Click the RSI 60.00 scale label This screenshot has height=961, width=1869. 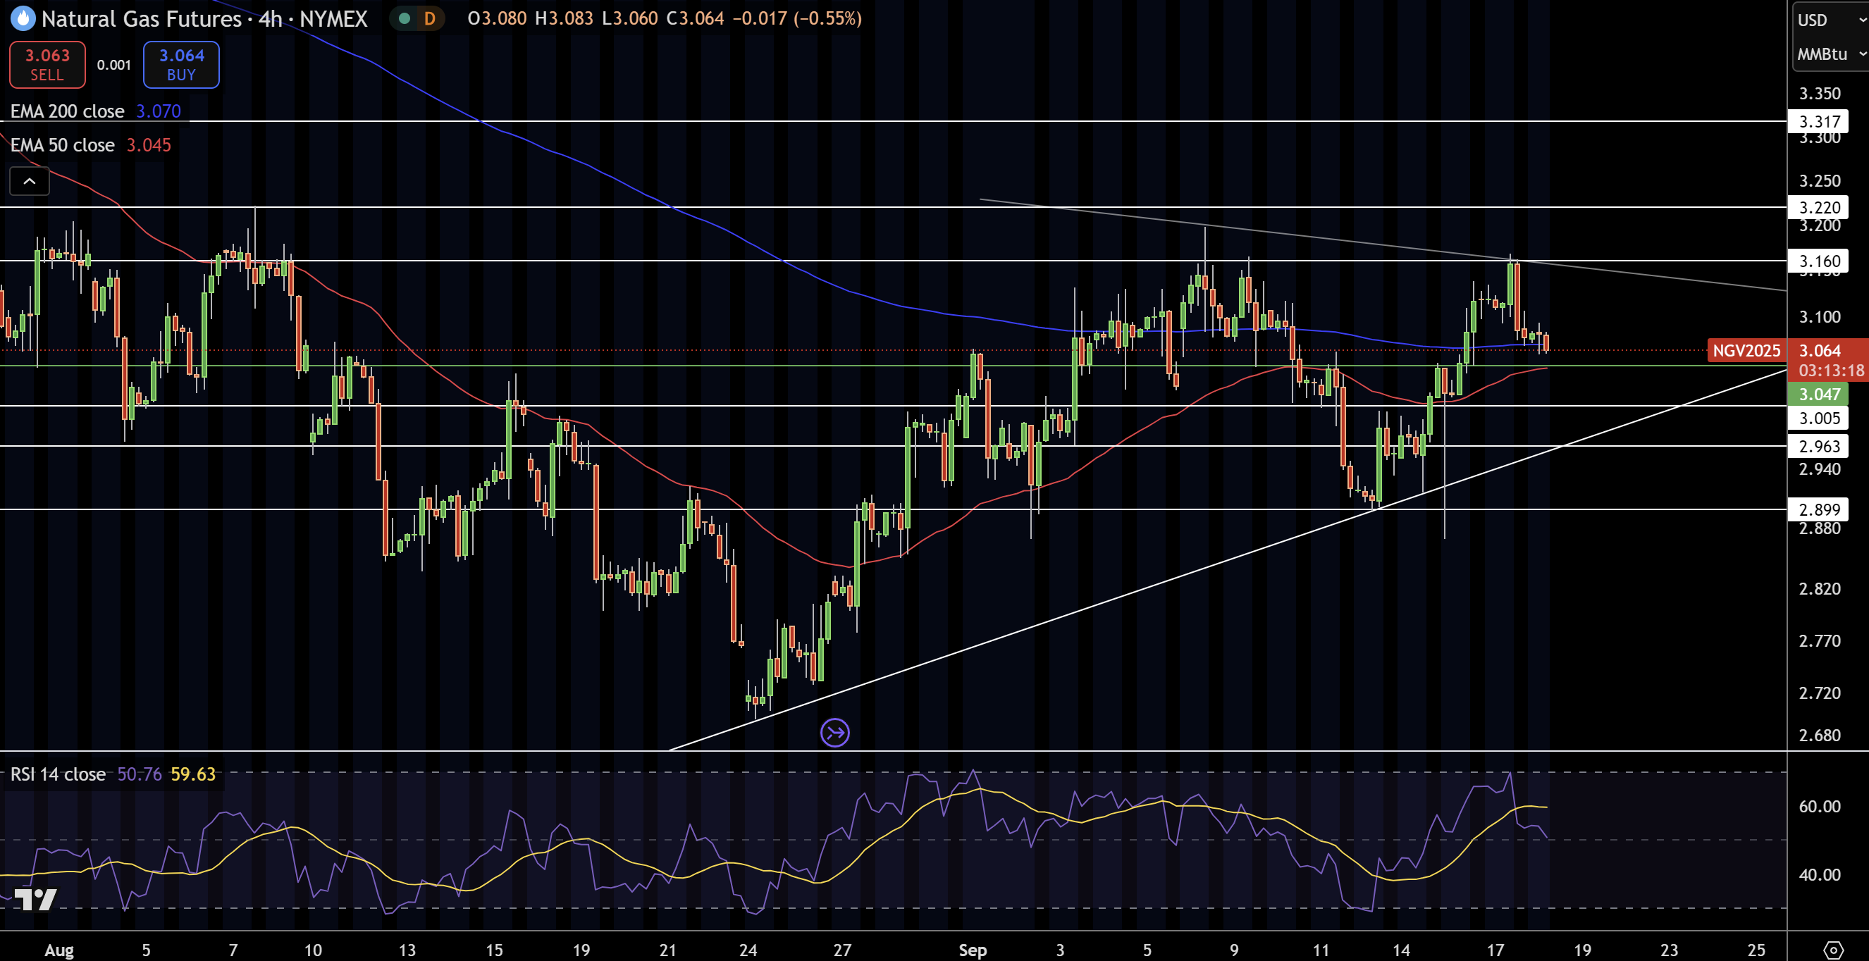click(x=1820, y=807)
